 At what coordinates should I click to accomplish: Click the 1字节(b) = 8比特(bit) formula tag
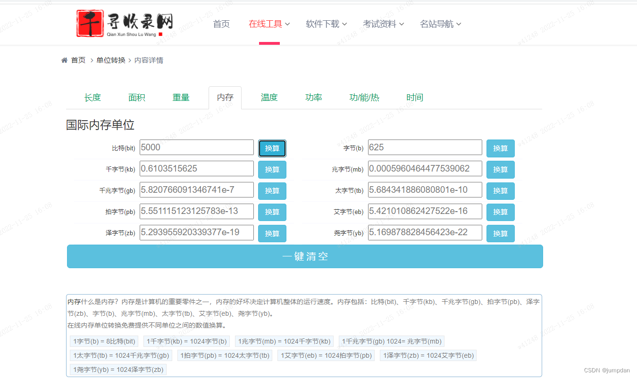(x=104, y=341)
